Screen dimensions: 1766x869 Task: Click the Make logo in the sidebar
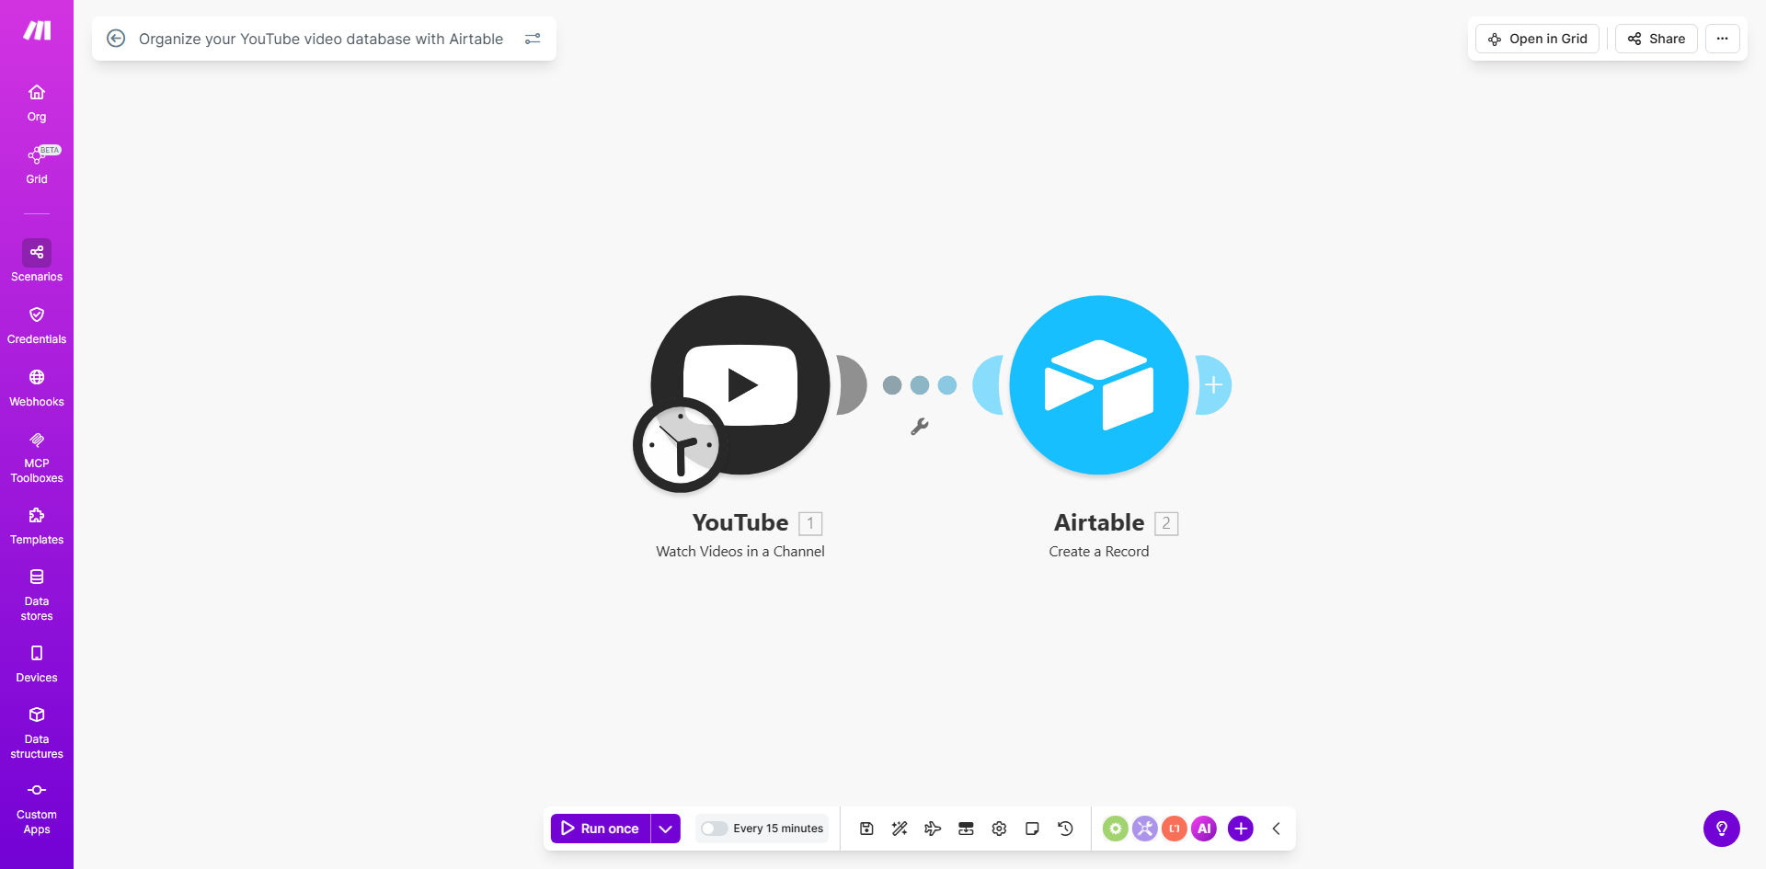point(37,30)
